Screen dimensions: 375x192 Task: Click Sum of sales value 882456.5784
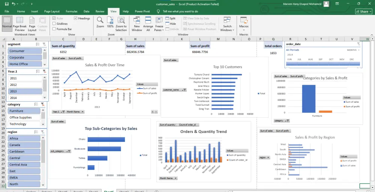[x=135, y=52]
